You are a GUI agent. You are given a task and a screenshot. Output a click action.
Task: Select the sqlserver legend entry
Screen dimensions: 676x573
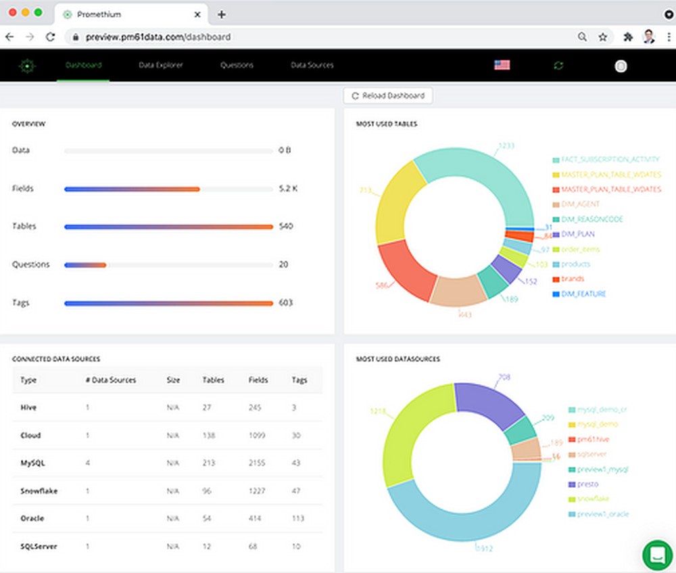[587, 455]
